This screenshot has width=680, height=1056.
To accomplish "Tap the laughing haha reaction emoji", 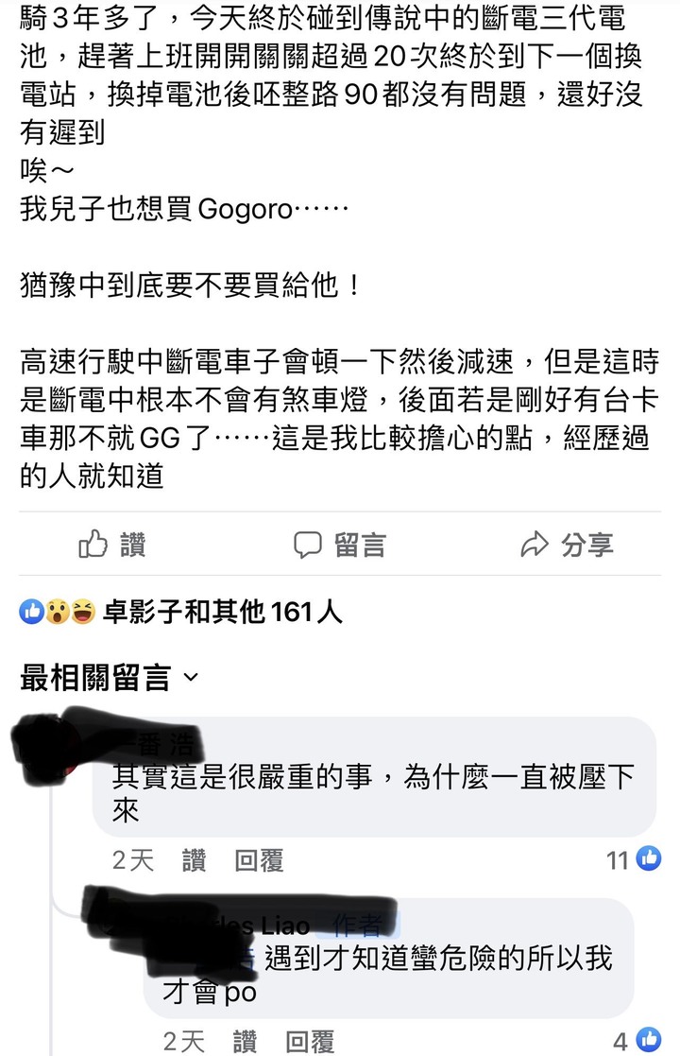I will (x=82, y=612).
